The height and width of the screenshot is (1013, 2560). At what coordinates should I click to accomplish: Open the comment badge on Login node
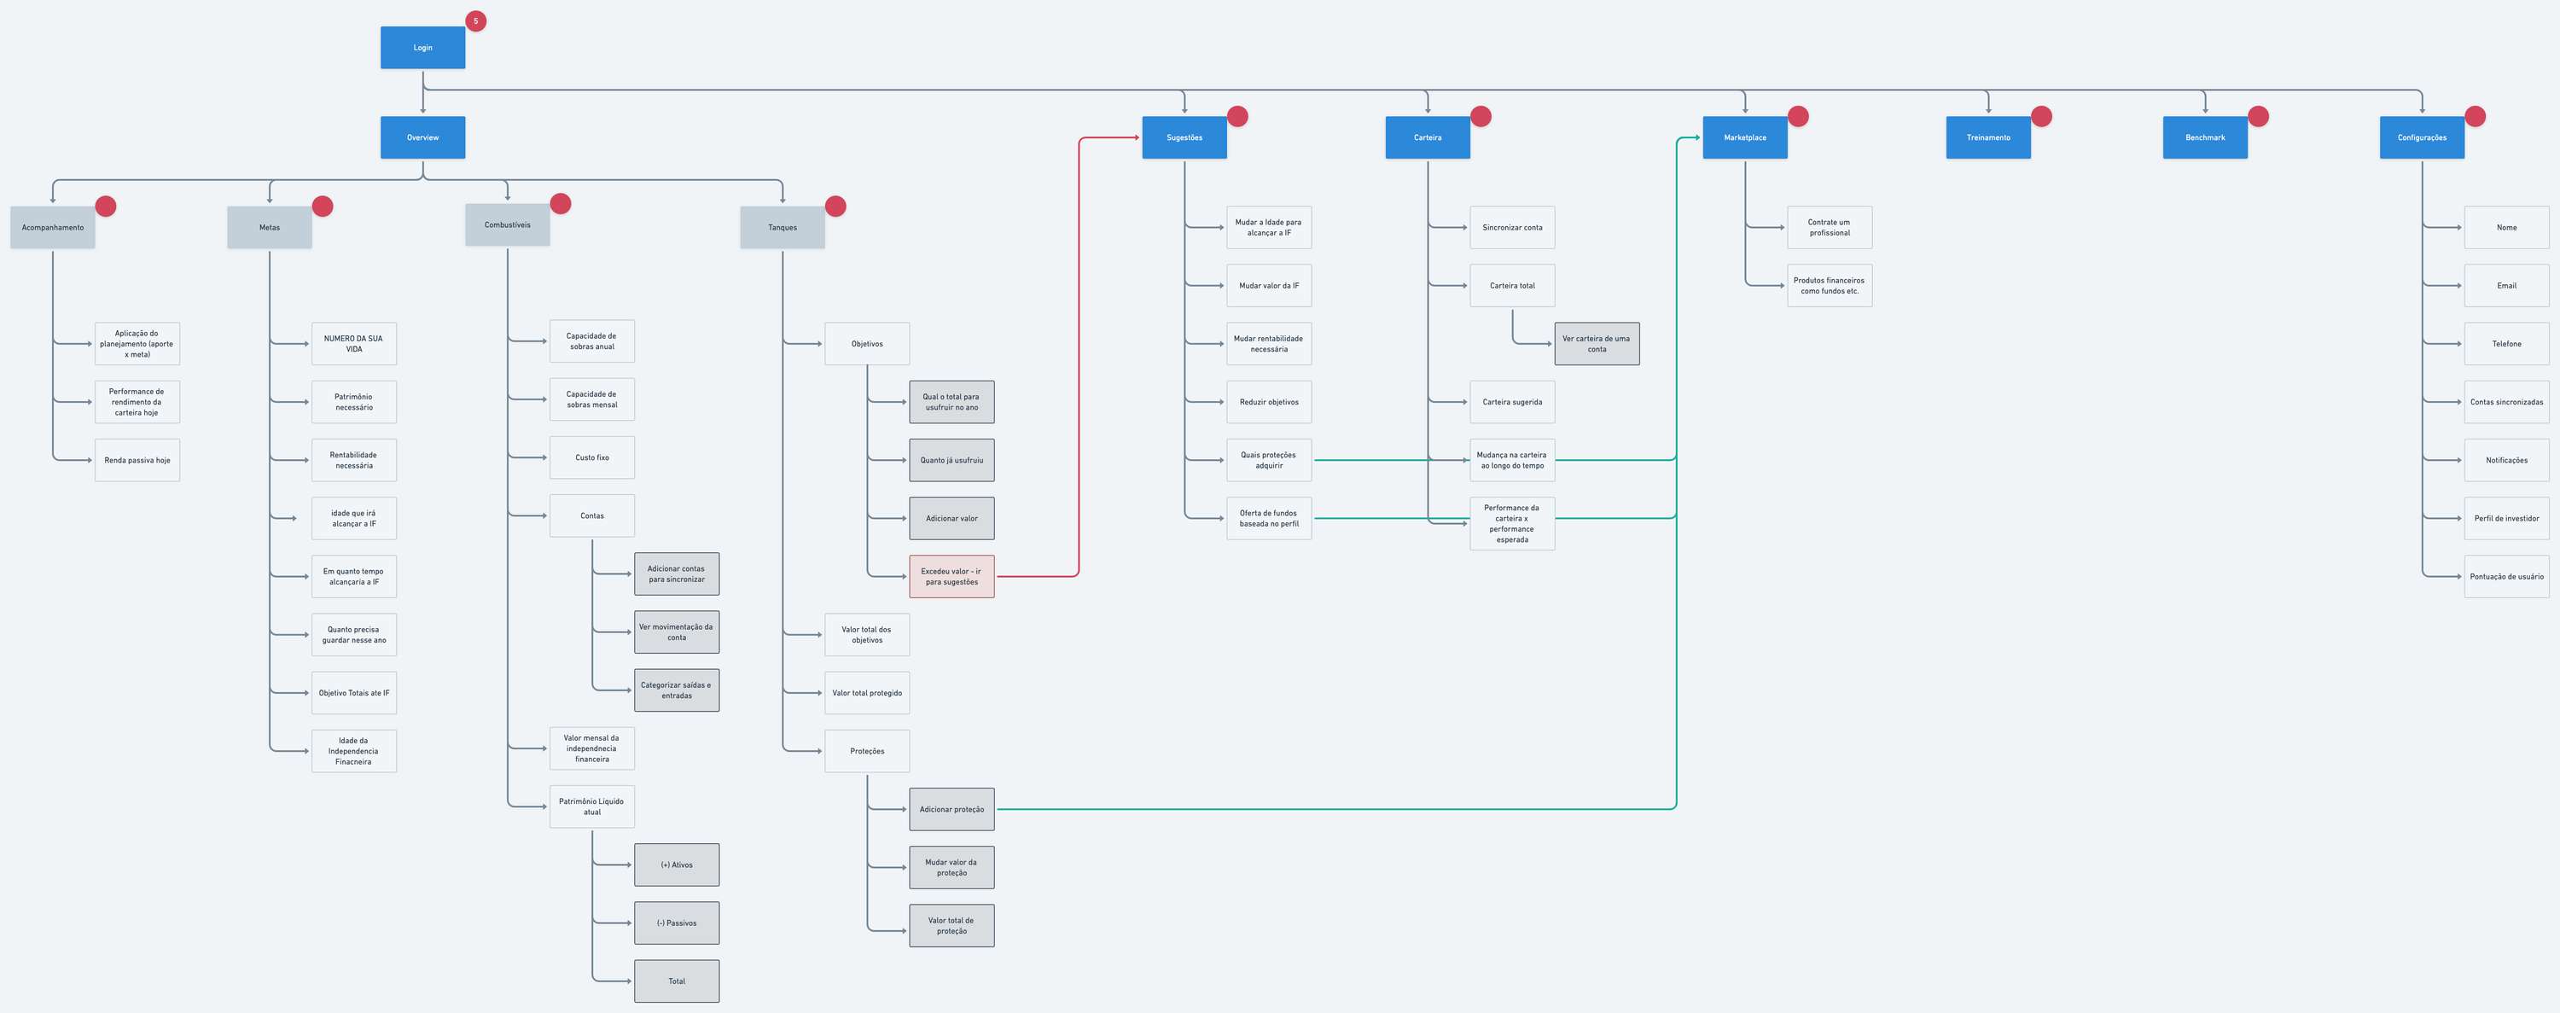476,20
